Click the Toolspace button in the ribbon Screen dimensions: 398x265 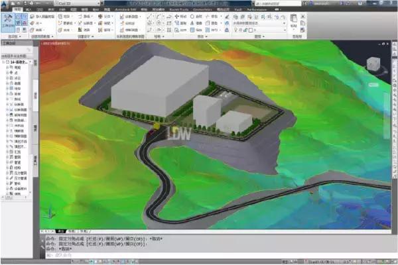(8, 21)
